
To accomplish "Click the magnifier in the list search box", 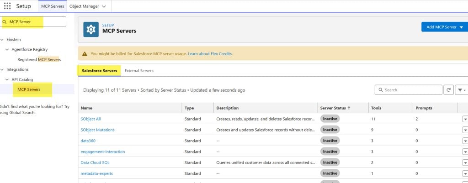I will click(x=381, y=90).
